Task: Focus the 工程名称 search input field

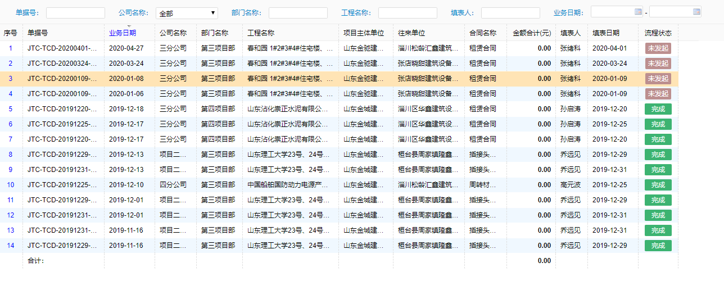Action: pyautogui.click(x=408, y=13)
